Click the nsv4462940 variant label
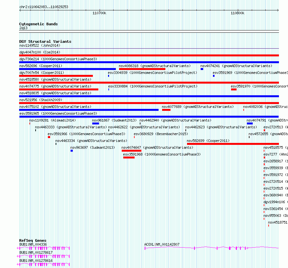This screenshot has height=268, width=288. click(x=175, y=120)
